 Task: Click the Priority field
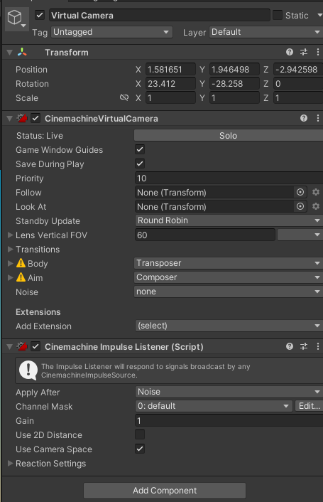click(229, 178)
